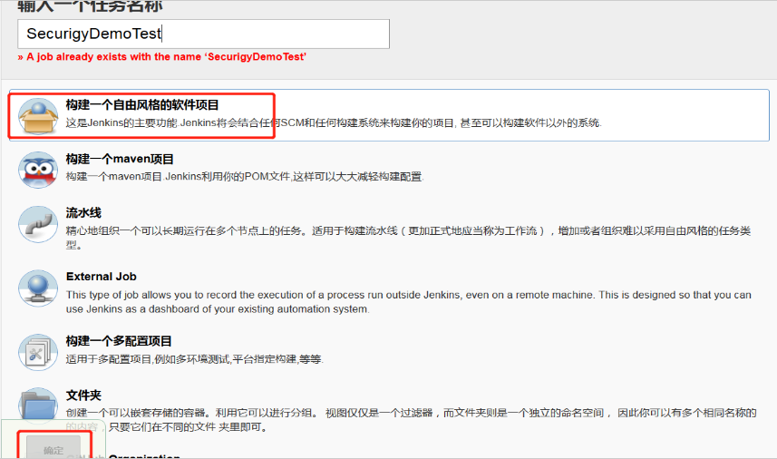Select the External Job globe icon
The image size is (777, 459).
coord(38,288)
